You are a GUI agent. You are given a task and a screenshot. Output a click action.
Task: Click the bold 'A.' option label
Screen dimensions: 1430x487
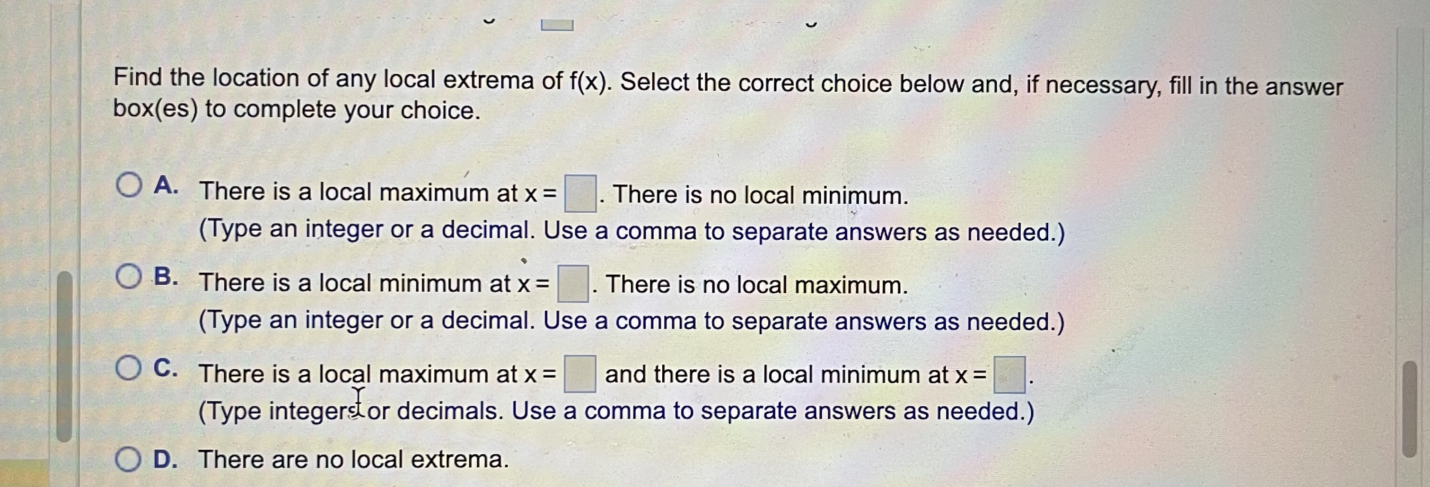pos(165,186)
